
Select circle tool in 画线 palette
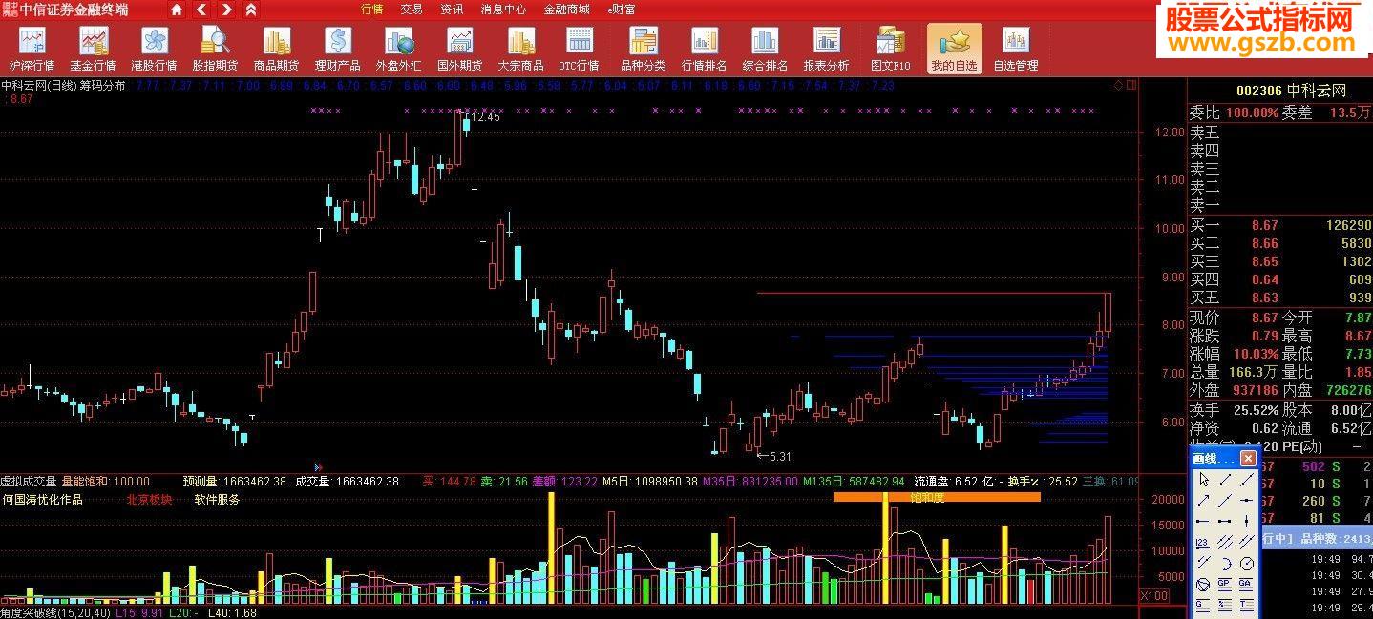click(x=1247, y=564)
